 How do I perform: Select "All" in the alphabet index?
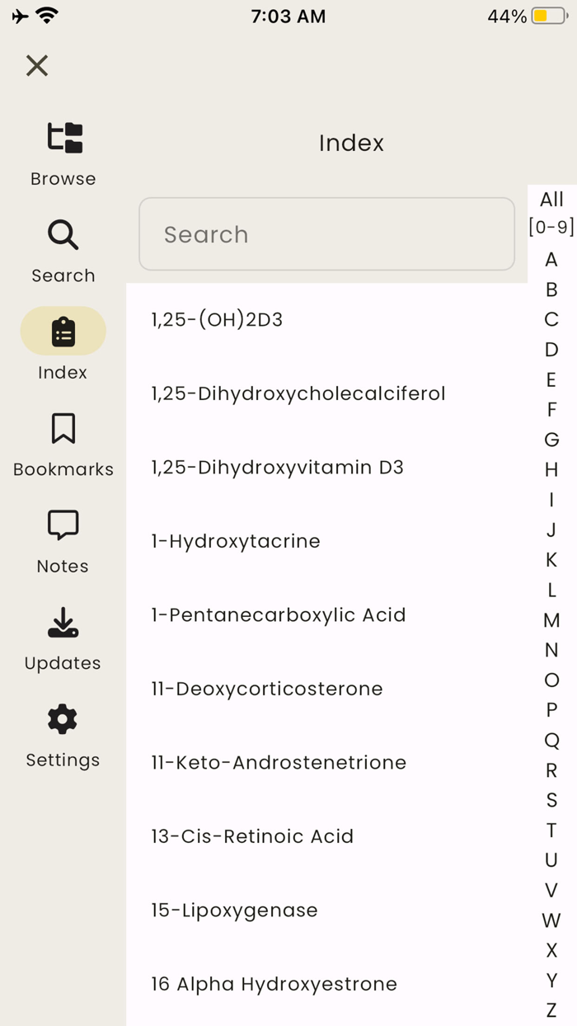551,199
